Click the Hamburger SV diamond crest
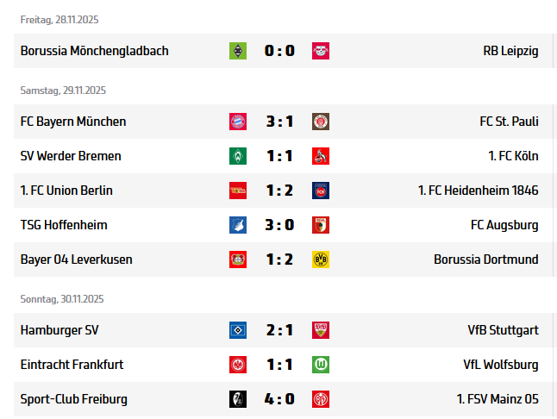Viewport: 557px width, 419px height. click(238, 330)
